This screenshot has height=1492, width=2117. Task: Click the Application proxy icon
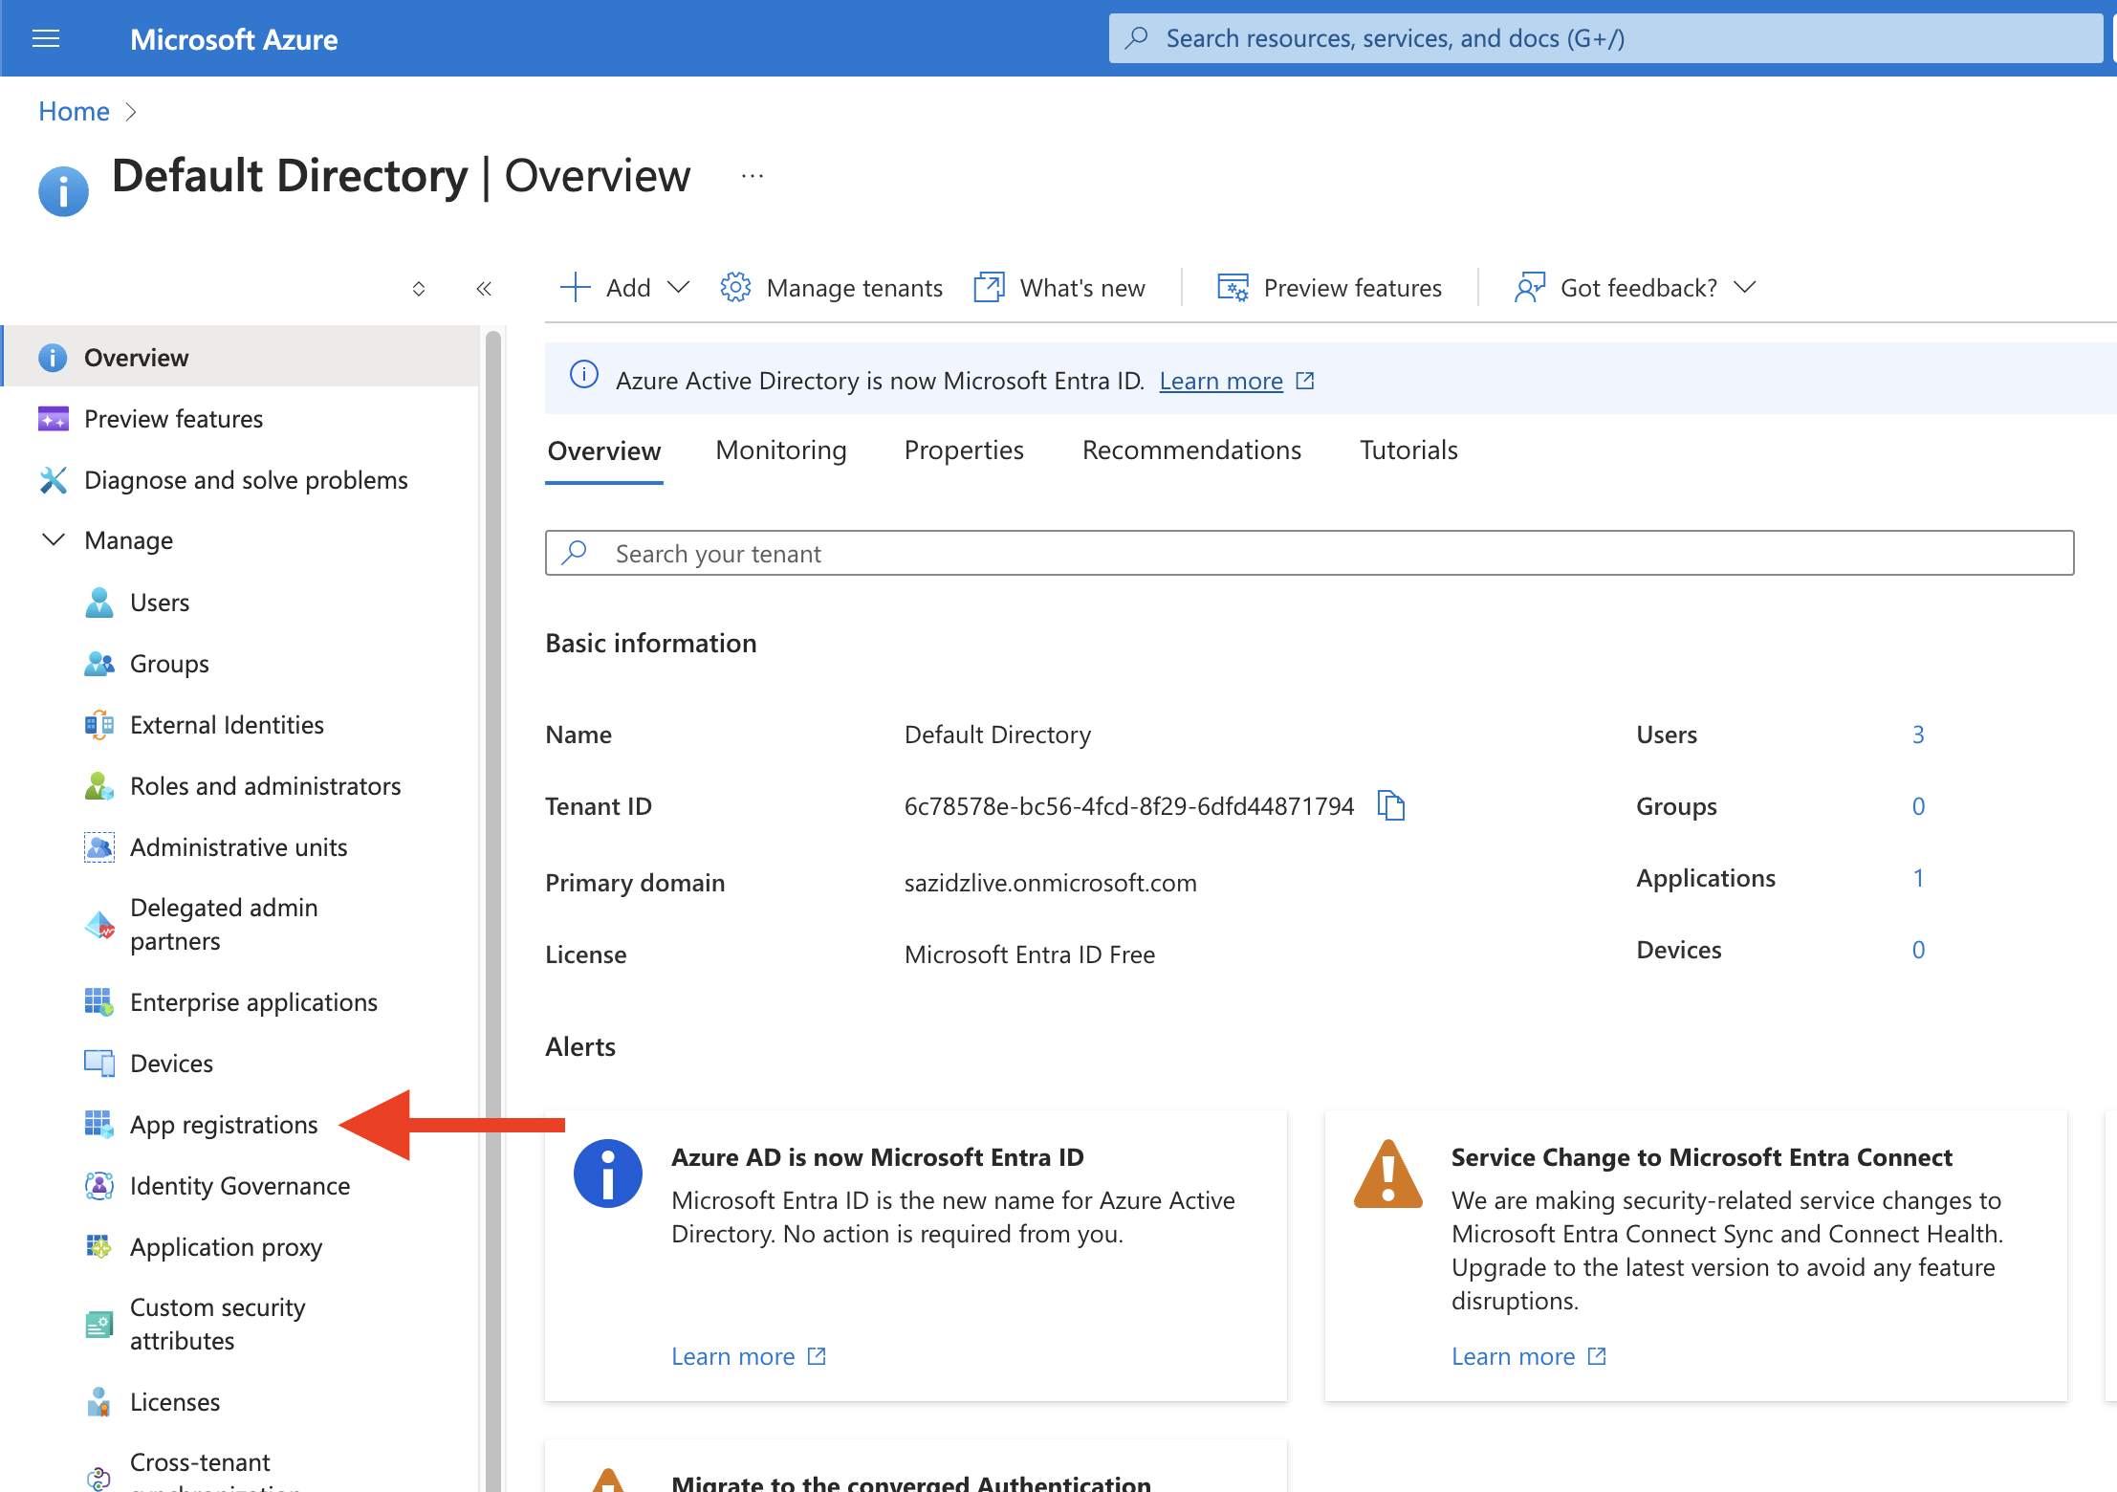[x=98, y=1247]
